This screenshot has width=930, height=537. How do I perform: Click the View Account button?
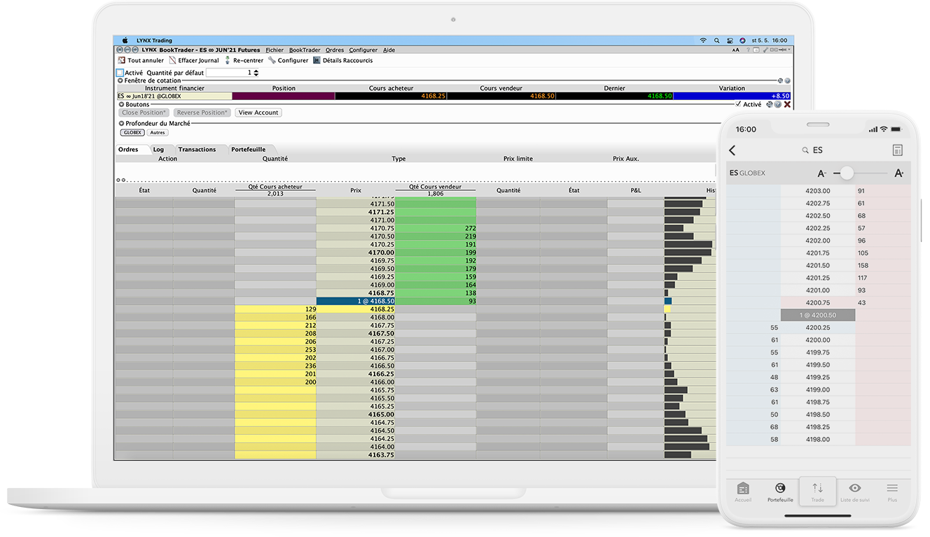[x=258, y=113]
